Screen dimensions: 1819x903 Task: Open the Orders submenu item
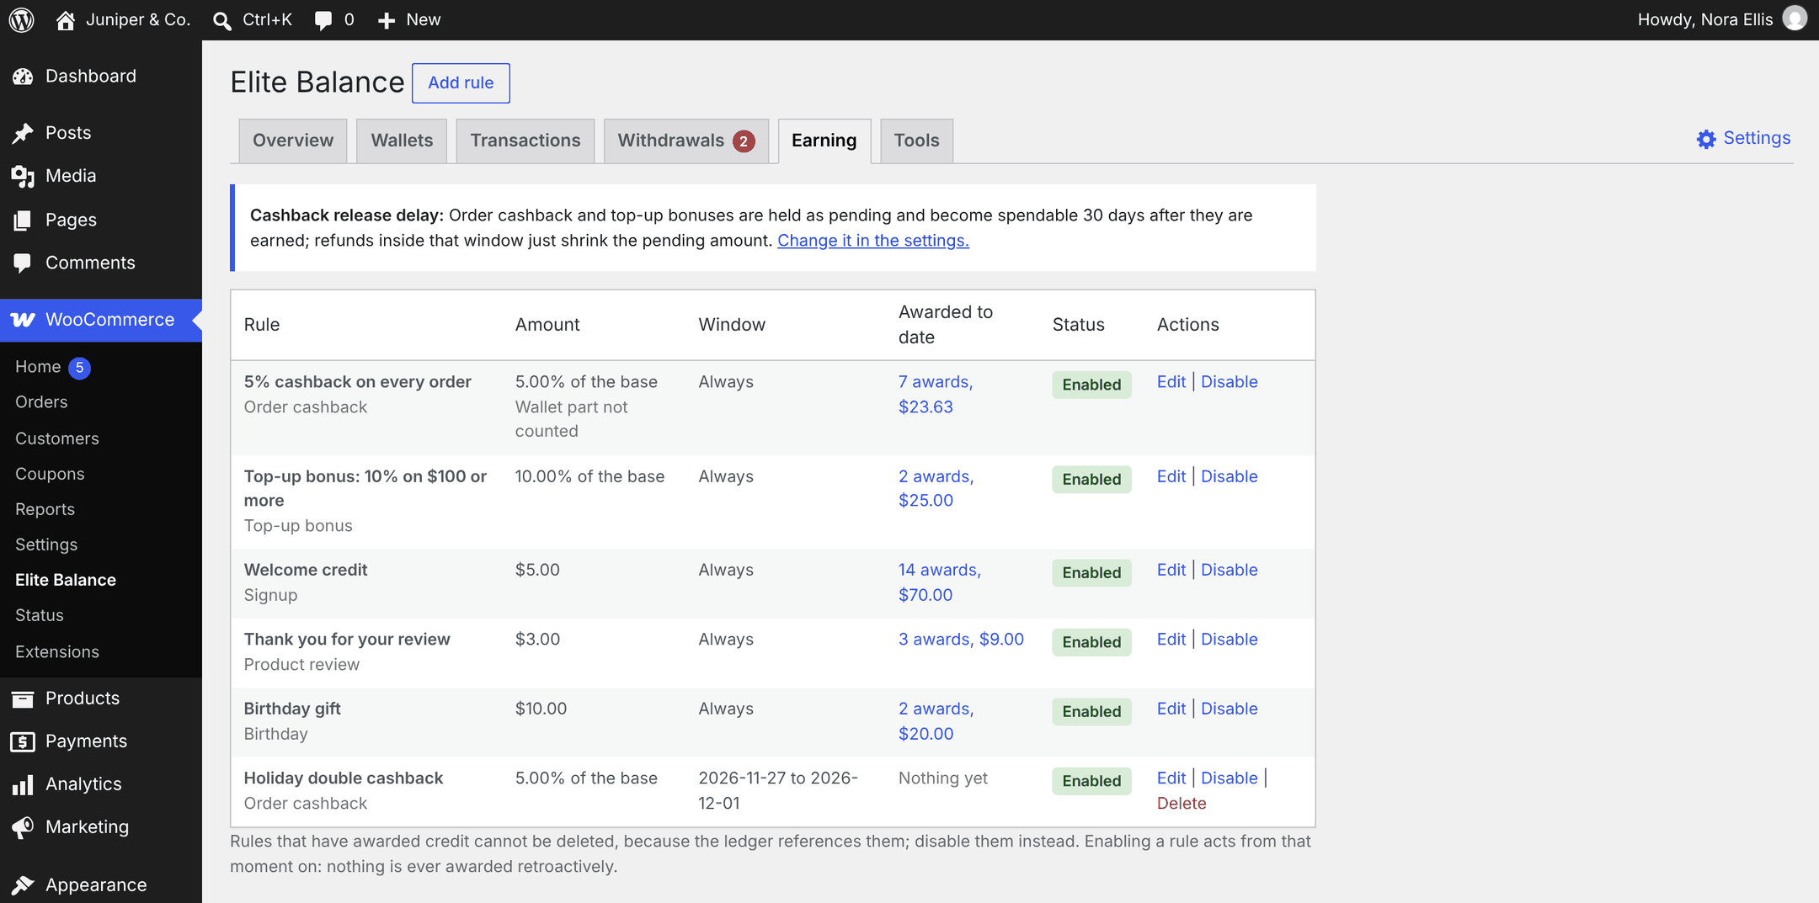click(41, 402)
